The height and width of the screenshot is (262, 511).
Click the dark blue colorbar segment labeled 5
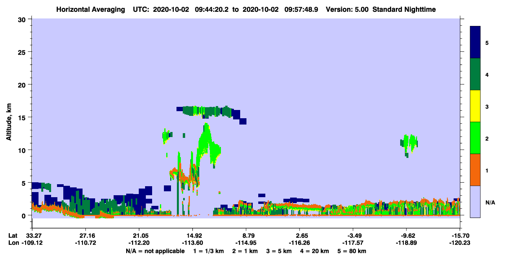click(x=475, y=42)
